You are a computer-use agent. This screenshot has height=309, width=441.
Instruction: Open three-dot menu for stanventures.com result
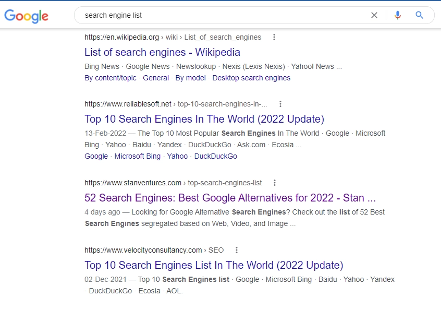[x=275, y=183]
